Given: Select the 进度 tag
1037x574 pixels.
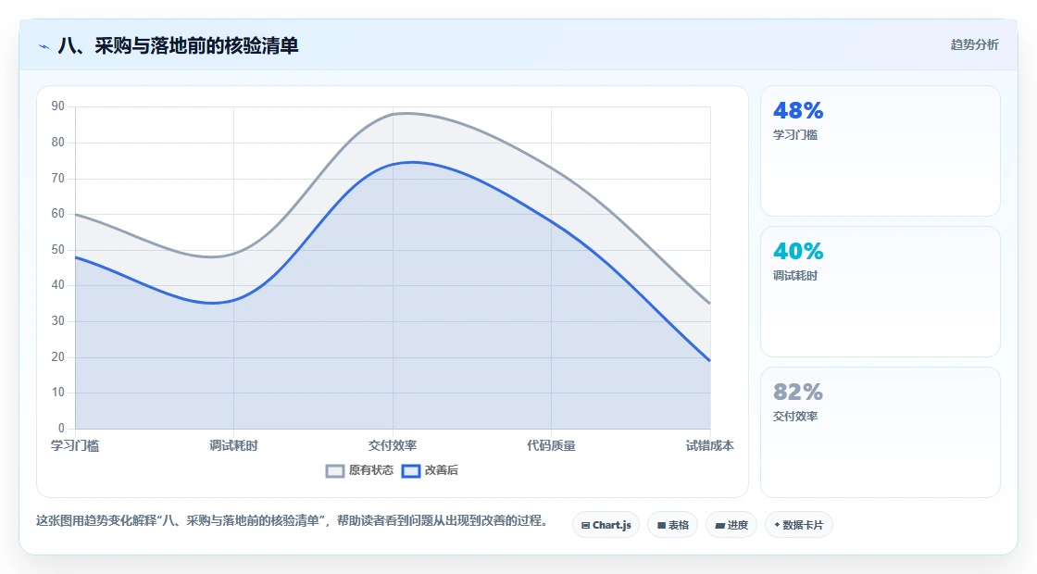Looking at the screenshot, I should pos(731,525).
